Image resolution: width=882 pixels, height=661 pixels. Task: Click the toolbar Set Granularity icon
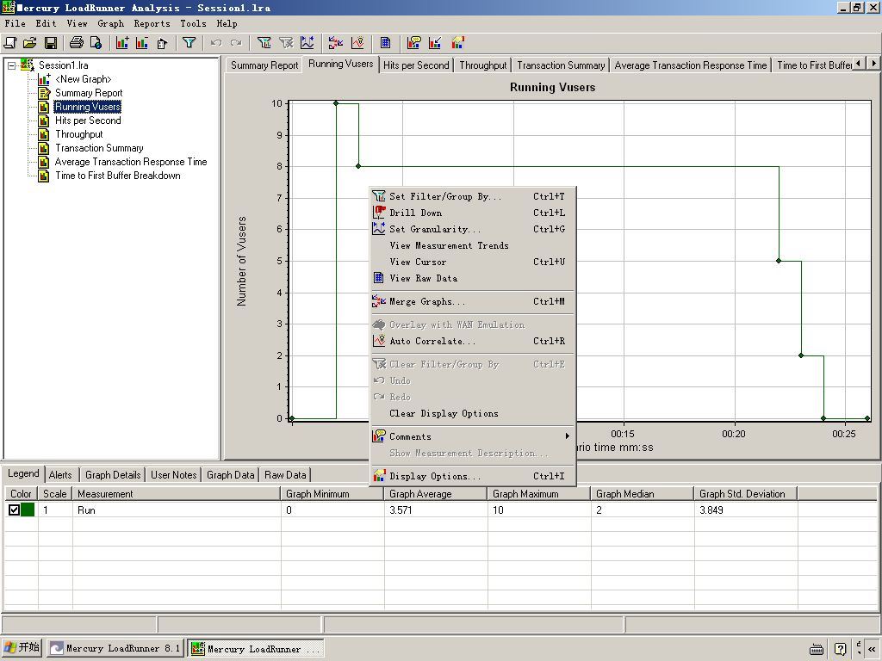[307, 43]
